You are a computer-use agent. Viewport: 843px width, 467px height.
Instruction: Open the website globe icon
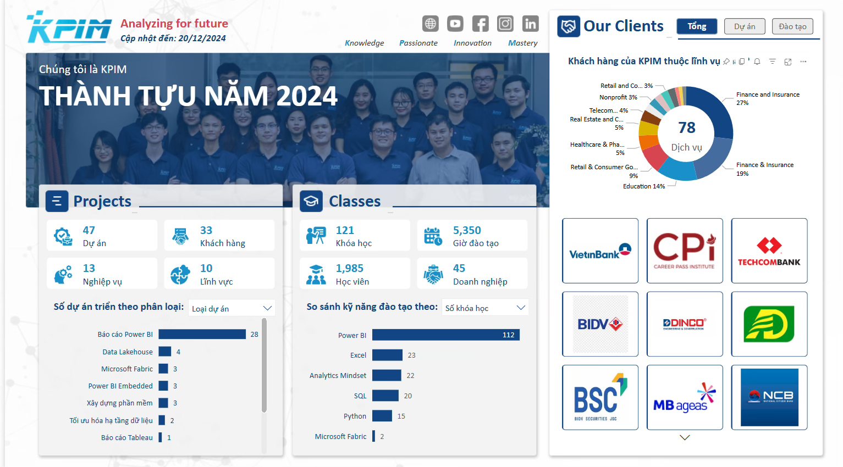[x=431, y=24]
